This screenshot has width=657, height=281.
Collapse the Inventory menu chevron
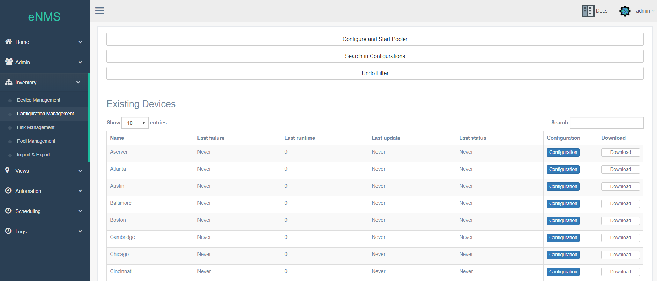[78, 82]
